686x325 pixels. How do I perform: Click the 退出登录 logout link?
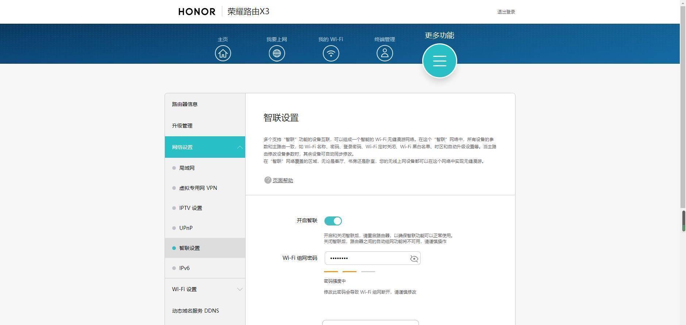click(506, 12)
